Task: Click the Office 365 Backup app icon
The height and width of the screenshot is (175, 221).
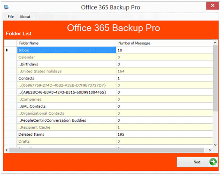Action: (x=6, y=7)
